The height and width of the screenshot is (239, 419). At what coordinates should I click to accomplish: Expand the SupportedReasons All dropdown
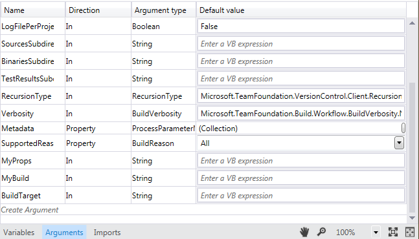399,143
